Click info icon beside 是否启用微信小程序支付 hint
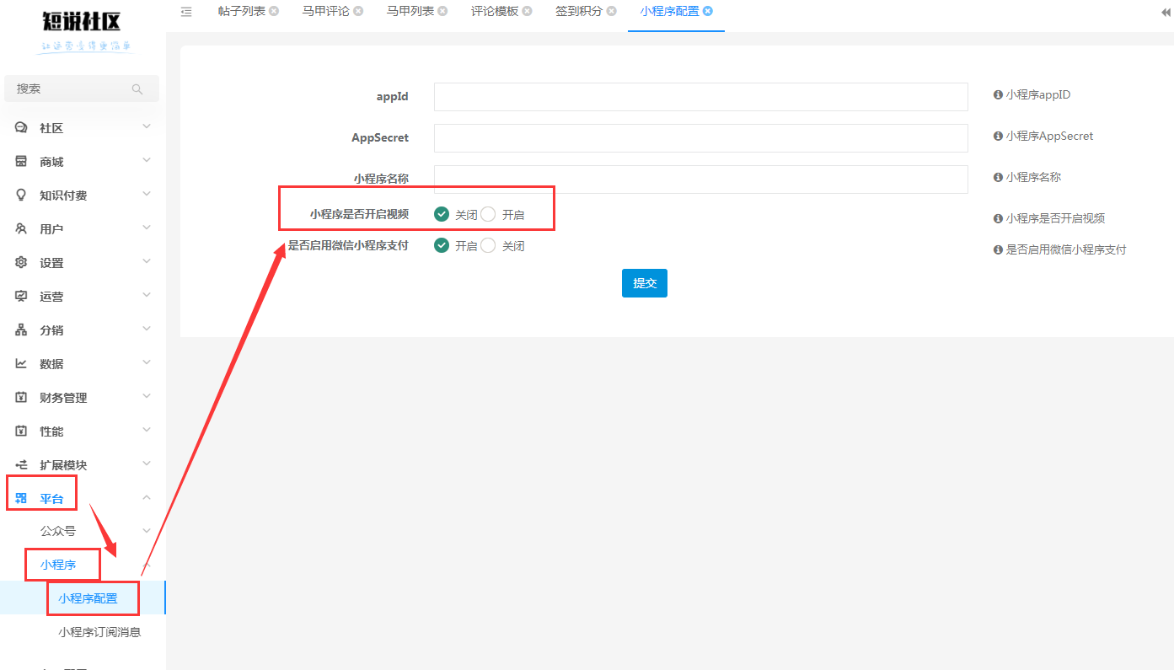Viewport: 1174px width, 670px height. pos(998,249)
